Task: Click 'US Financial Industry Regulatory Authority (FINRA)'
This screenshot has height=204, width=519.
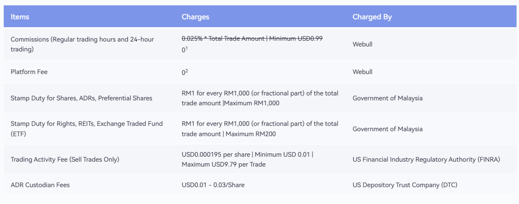Action: [x=426, y=159]
